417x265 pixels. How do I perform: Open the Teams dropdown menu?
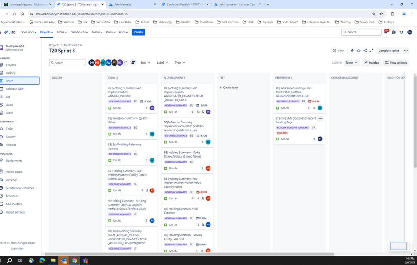pyautogui.click(x=97, y=32)
